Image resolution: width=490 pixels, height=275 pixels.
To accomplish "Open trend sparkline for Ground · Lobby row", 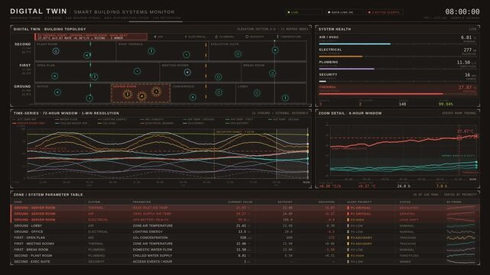I will pyautogui.click(x=461, y=225).
